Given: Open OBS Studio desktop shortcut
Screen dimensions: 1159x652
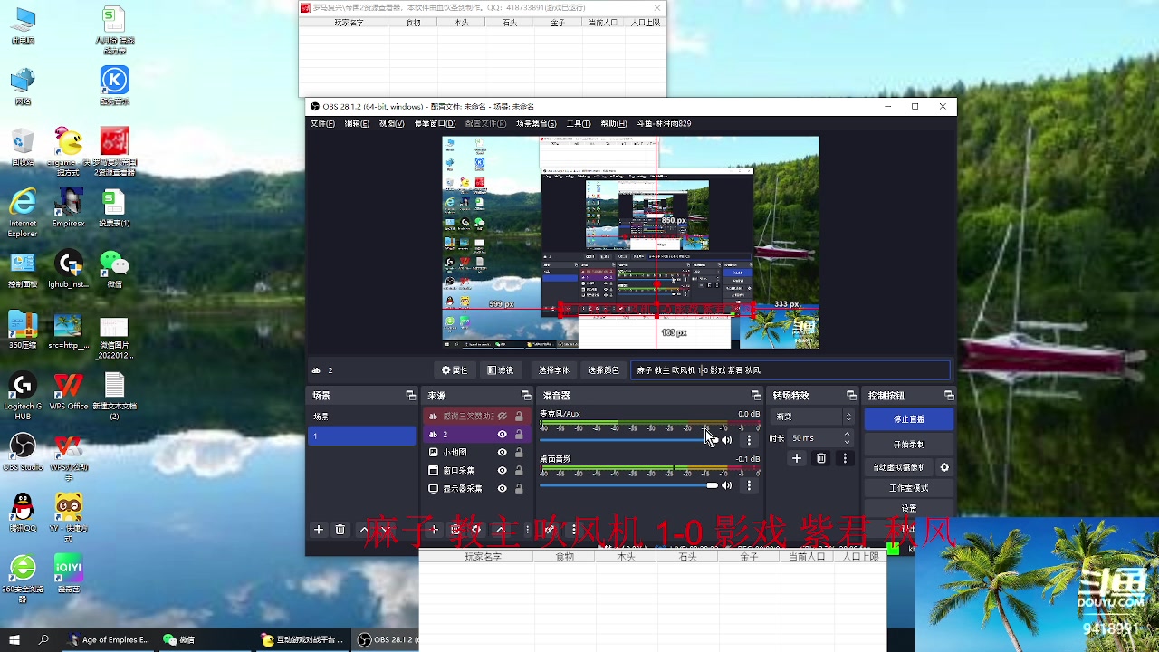Looking at the screenshot, I should tap(23, 453).
